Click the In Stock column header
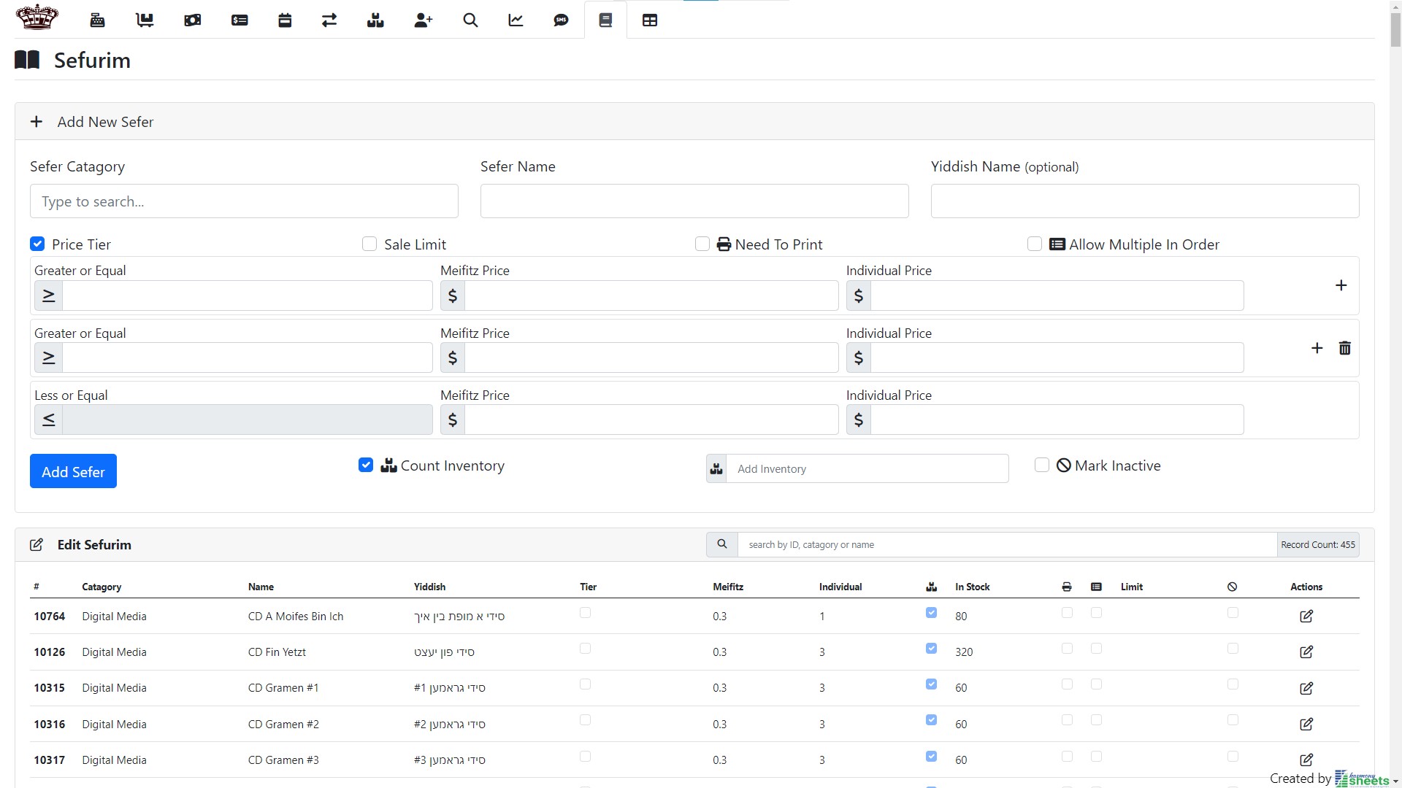Image resolution: width=1402 pixels, height=788 pixels. click(973, 587)
